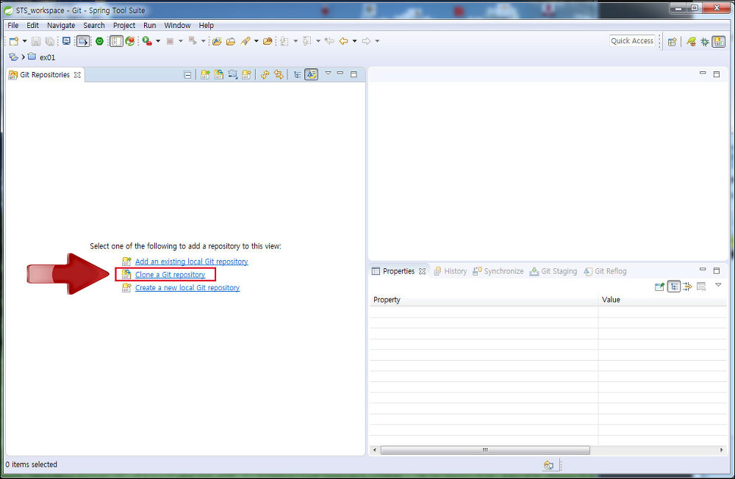Click the Create new Git repository toolbar icon
Screen dimensions: 735x479
[x=246, y=74]
